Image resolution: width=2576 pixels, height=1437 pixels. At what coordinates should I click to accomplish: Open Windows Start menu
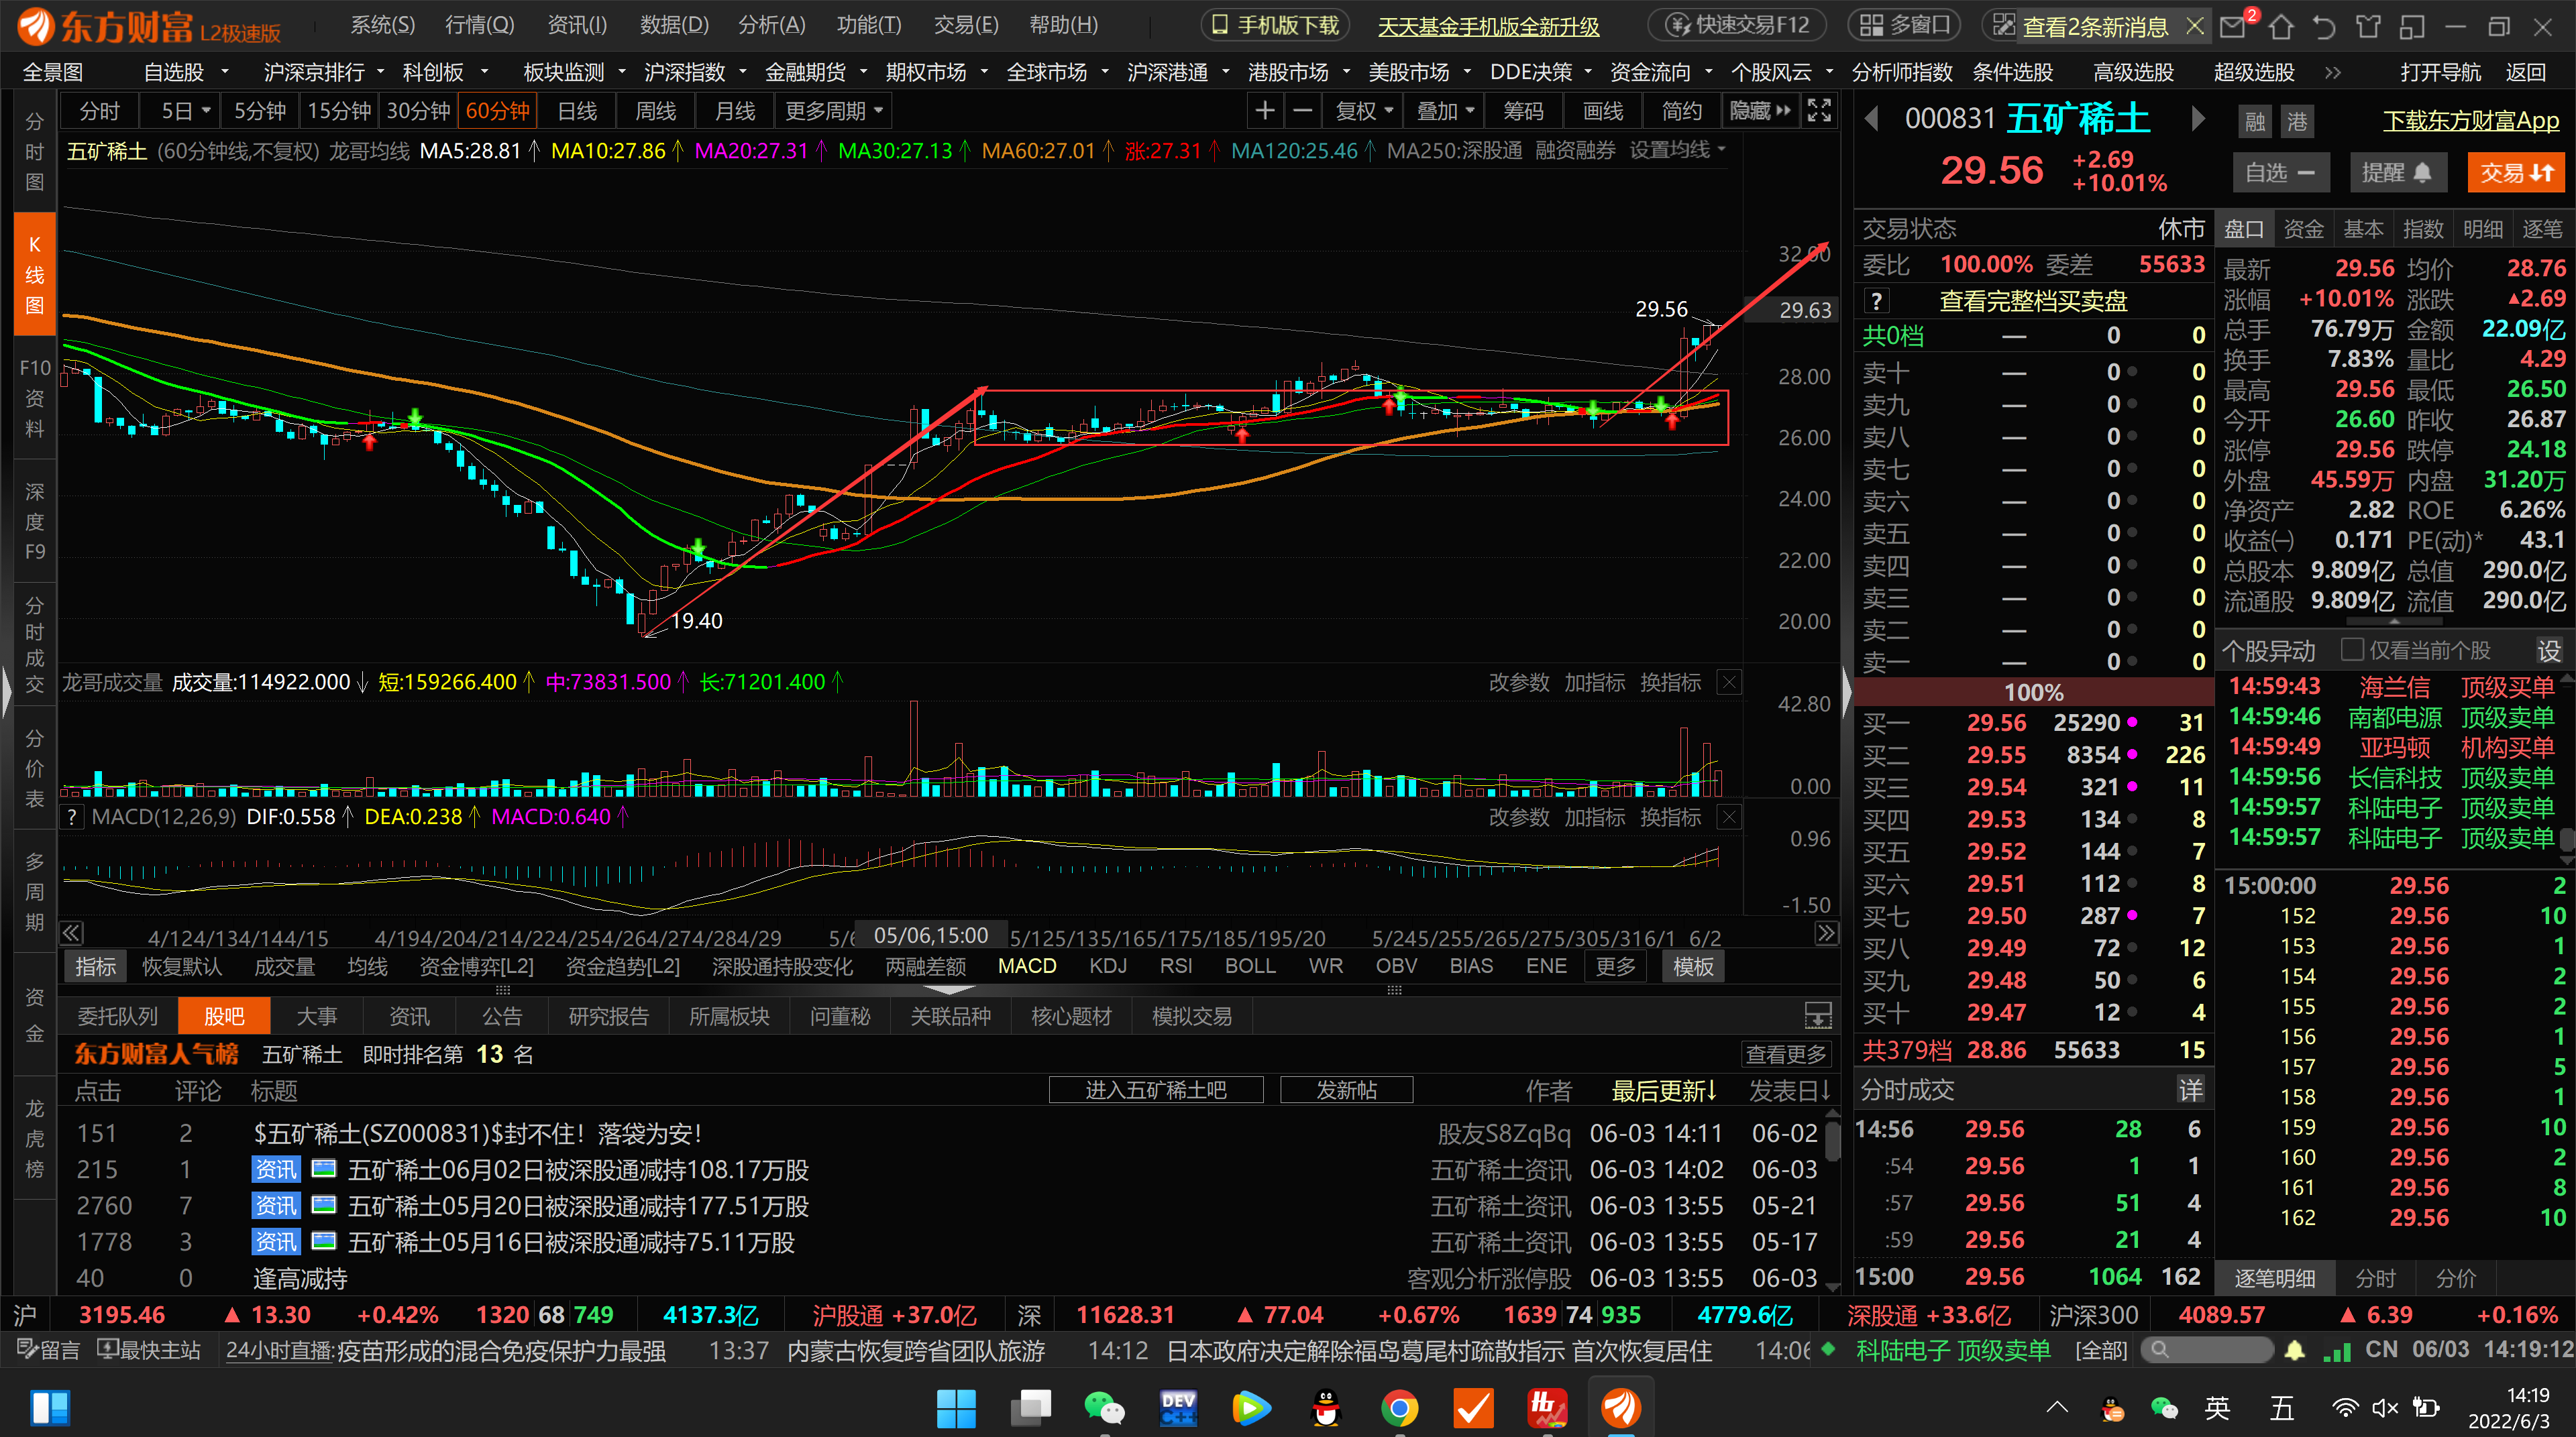point(956,1408)
